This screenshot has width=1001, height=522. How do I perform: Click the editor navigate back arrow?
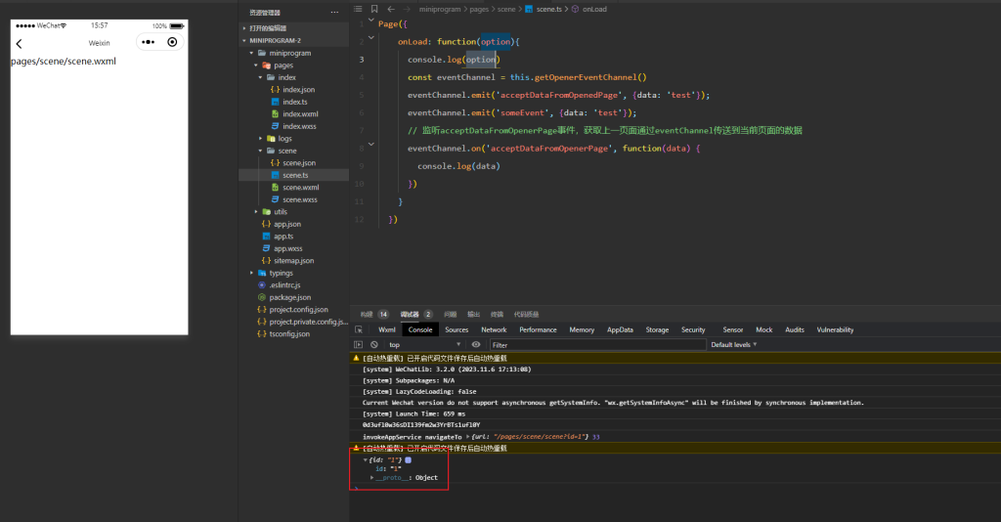click(391, 9)
